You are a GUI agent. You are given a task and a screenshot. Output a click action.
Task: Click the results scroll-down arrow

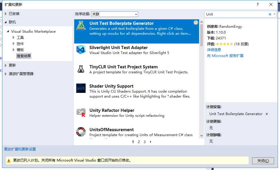202,136
